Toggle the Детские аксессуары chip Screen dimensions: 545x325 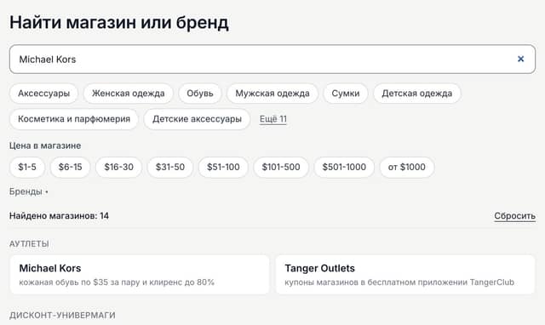tap(197, 119)
